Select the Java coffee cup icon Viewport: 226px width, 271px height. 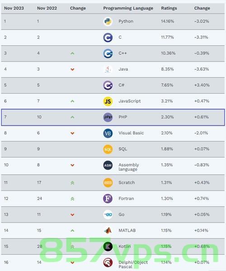108,69
